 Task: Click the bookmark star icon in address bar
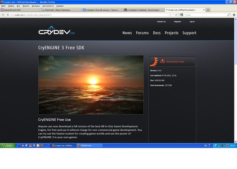(170, 15)
